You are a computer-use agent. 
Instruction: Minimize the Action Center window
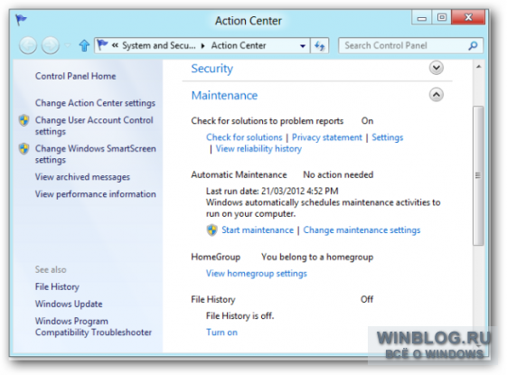coord(422,17)
